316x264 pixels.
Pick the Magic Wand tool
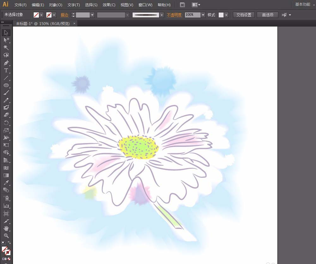click(6, 48)
